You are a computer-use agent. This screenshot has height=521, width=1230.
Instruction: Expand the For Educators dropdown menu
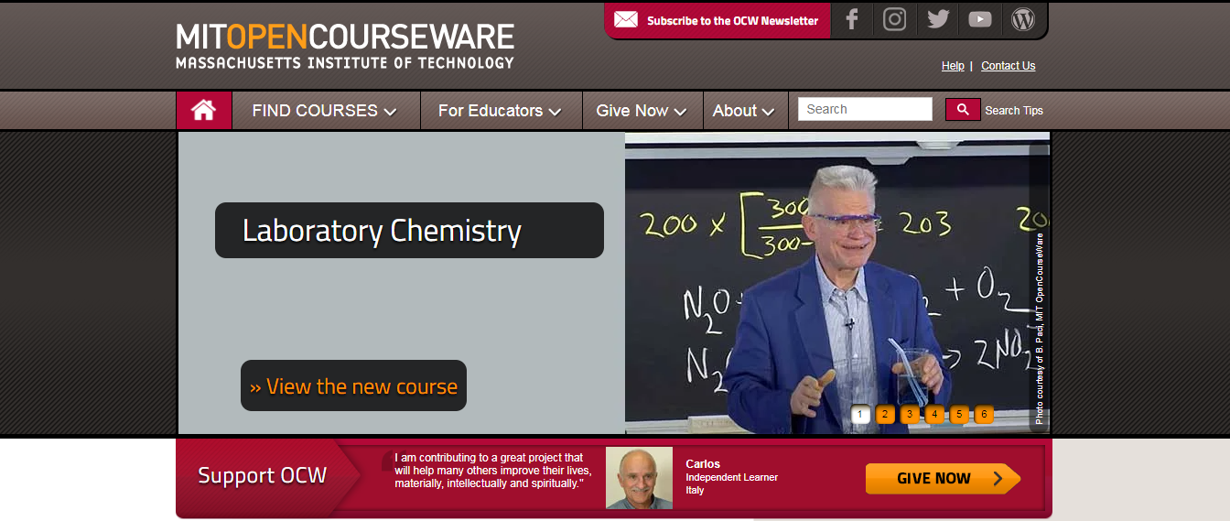[x=500, y=111]
